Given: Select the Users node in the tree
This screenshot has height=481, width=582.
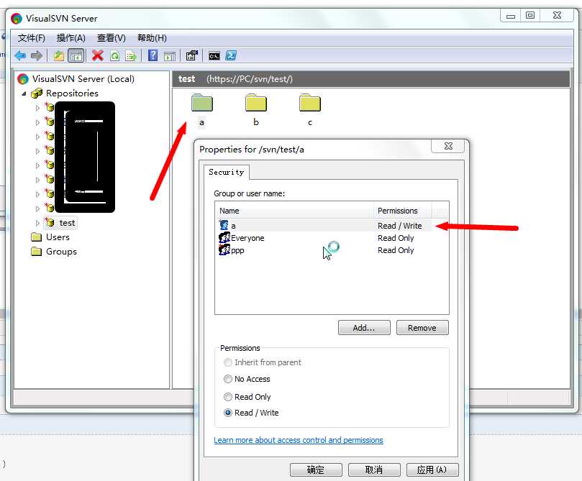Looking at the screenshot, I should tap(58, 237).
